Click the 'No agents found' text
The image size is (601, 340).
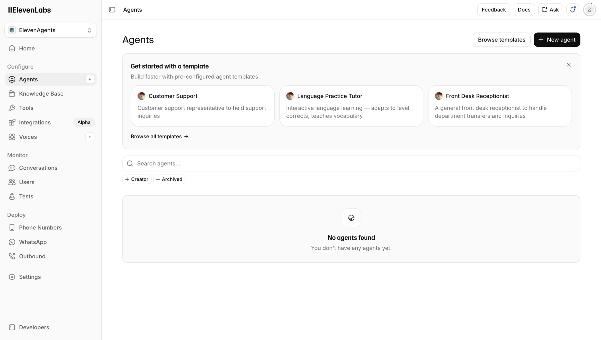pos(351,237)
